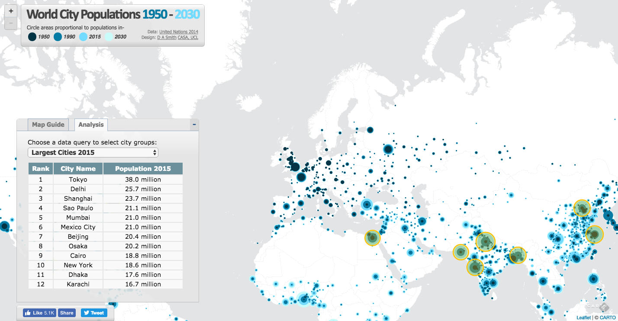Select the yellow-highlighted Mumbai circle marker
The image size is (618, 321).
pyautogui.click(x=475, y=267)
